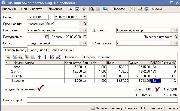Move the selected row up with blue arrow
The width and height of the screenshot is (180, 111).
coord(39,57)
